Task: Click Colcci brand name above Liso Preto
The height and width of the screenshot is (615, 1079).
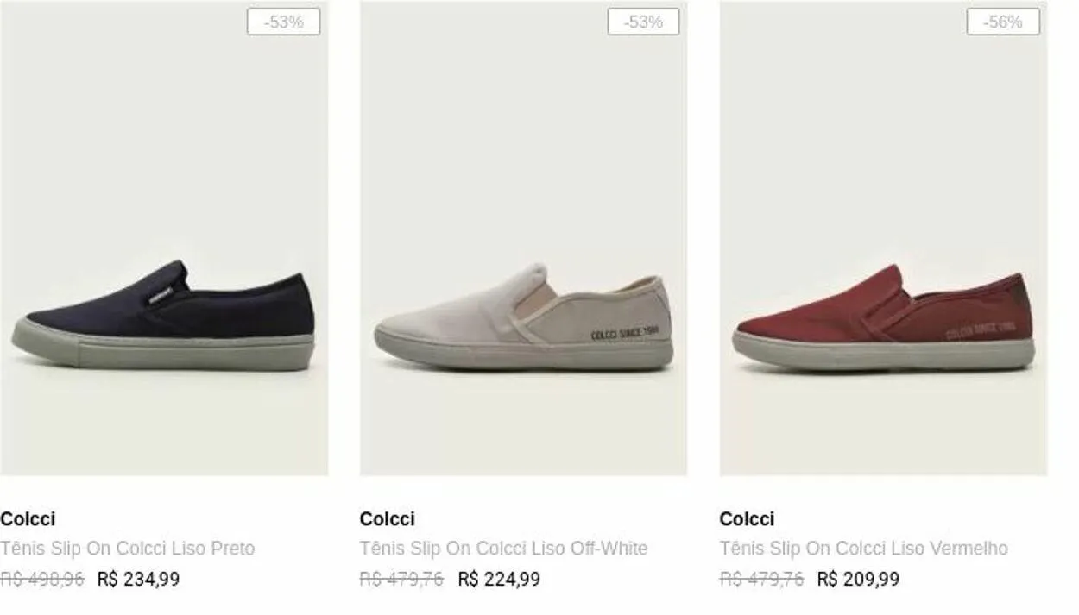Action: [28, 519]
